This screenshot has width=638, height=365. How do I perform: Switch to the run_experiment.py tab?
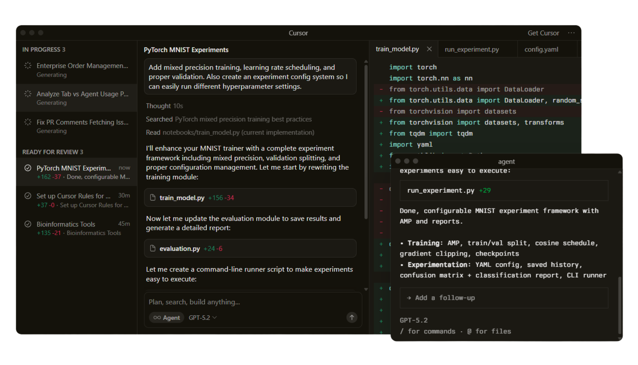click(x=472, y=49)
